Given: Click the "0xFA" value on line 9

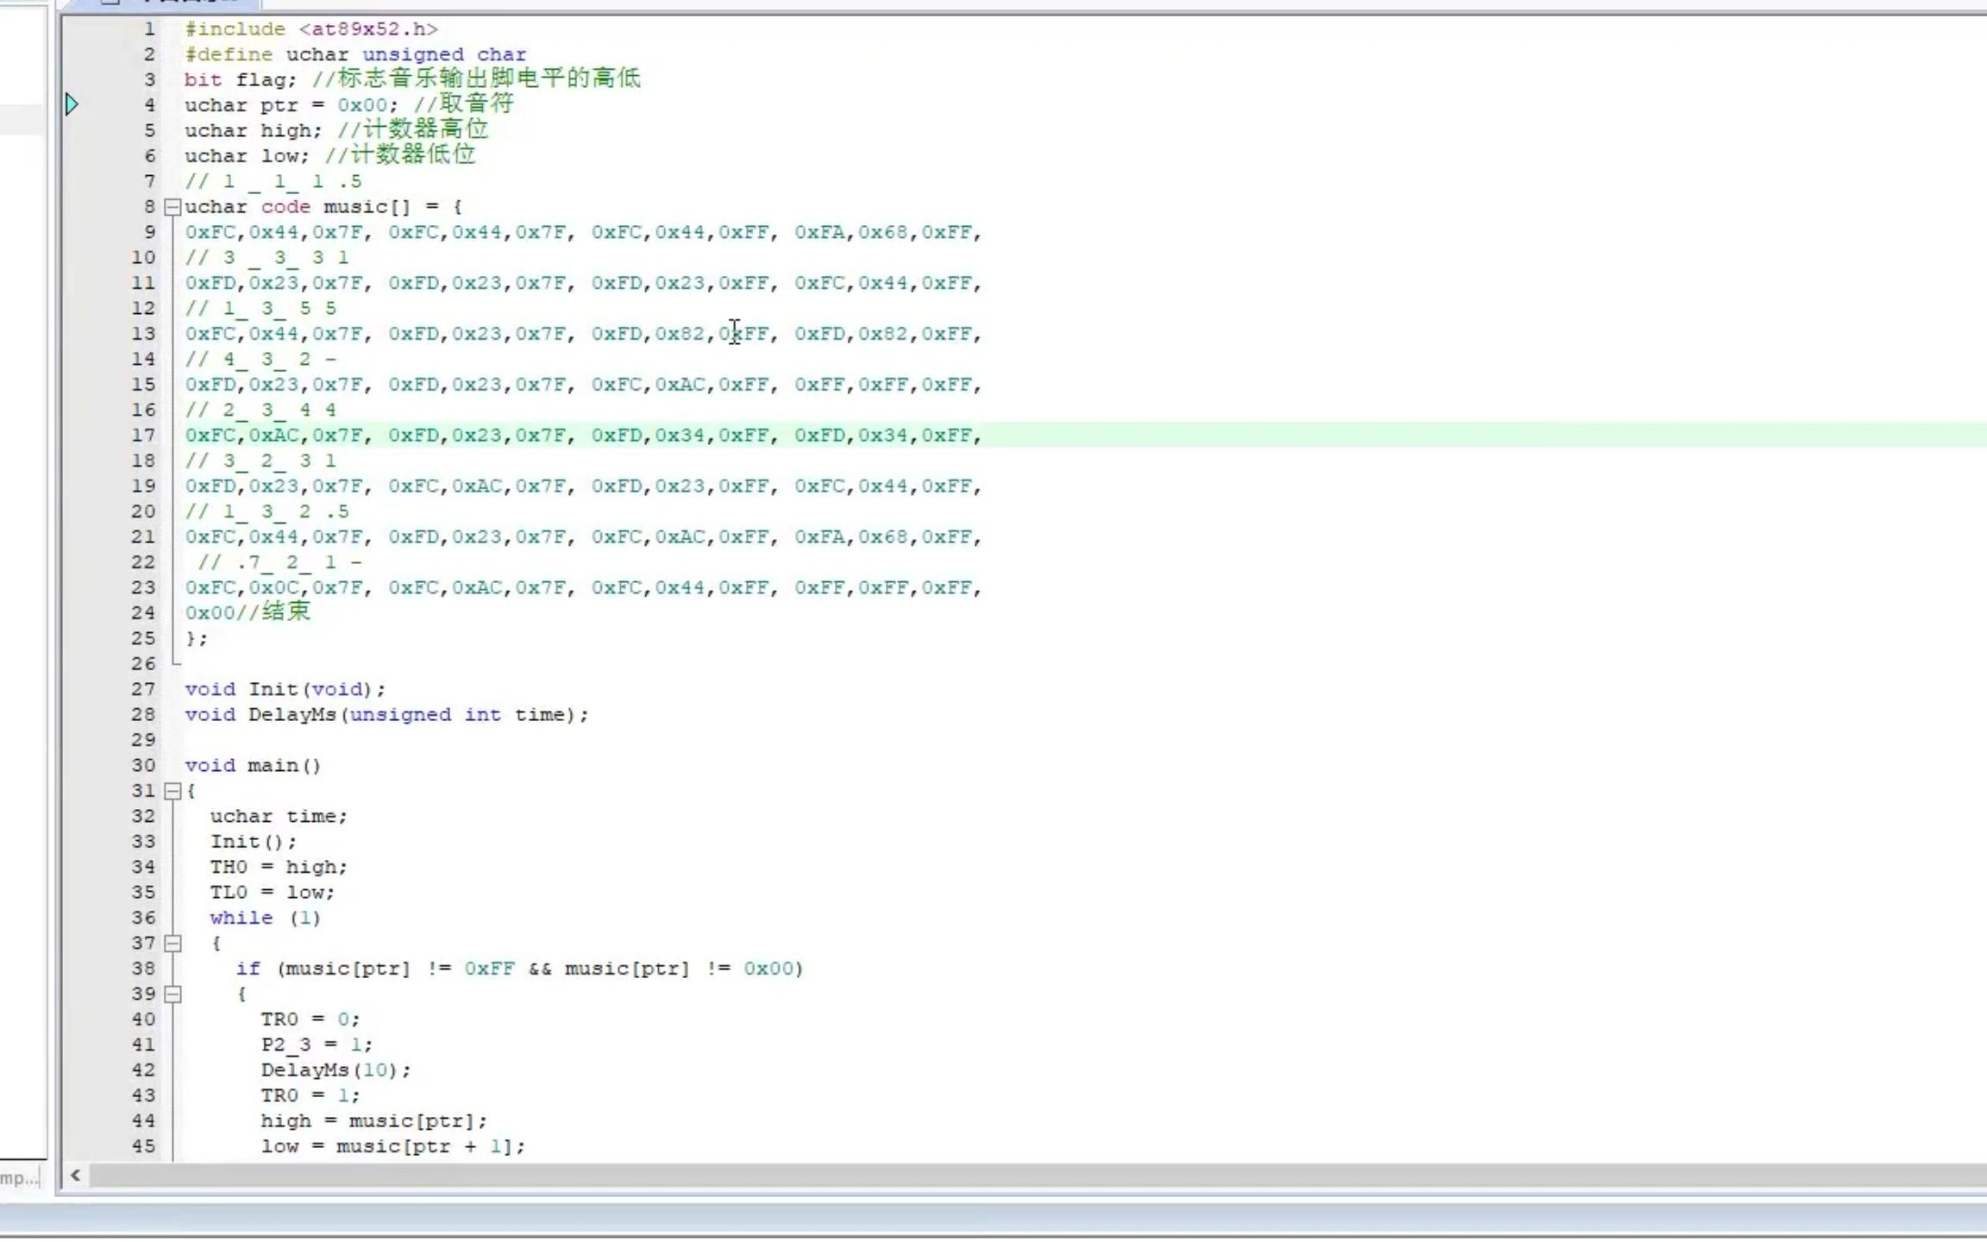Looking at the screenshot, I should pos(819,233).
